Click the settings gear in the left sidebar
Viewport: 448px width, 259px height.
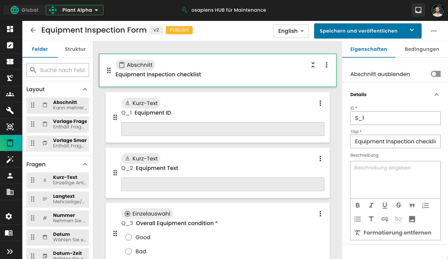click(x=8, y=216)
